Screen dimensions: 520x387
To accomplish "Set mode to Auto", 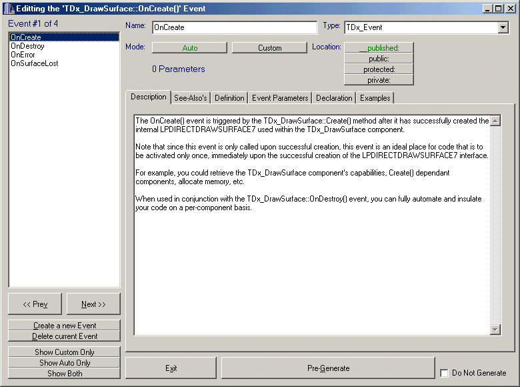I will coord(189,48).
